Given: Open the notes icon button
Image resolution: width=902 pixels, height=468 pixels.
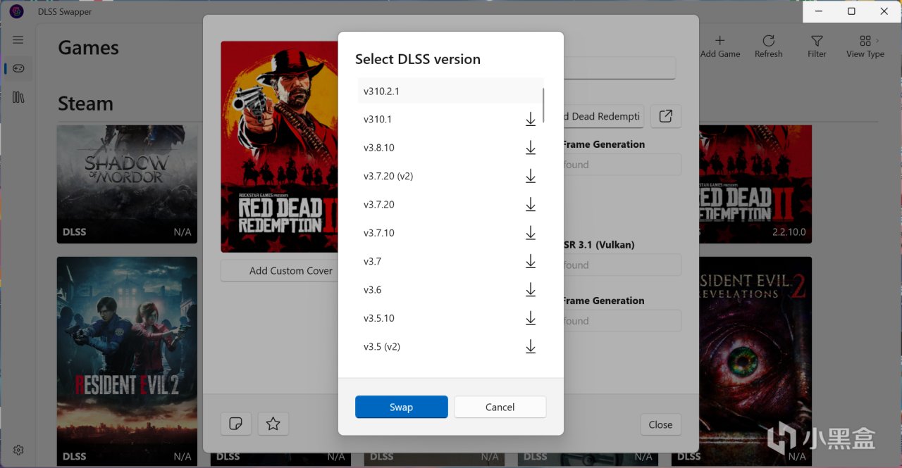Looking at the screenshot, I should [x=236, y=424].
